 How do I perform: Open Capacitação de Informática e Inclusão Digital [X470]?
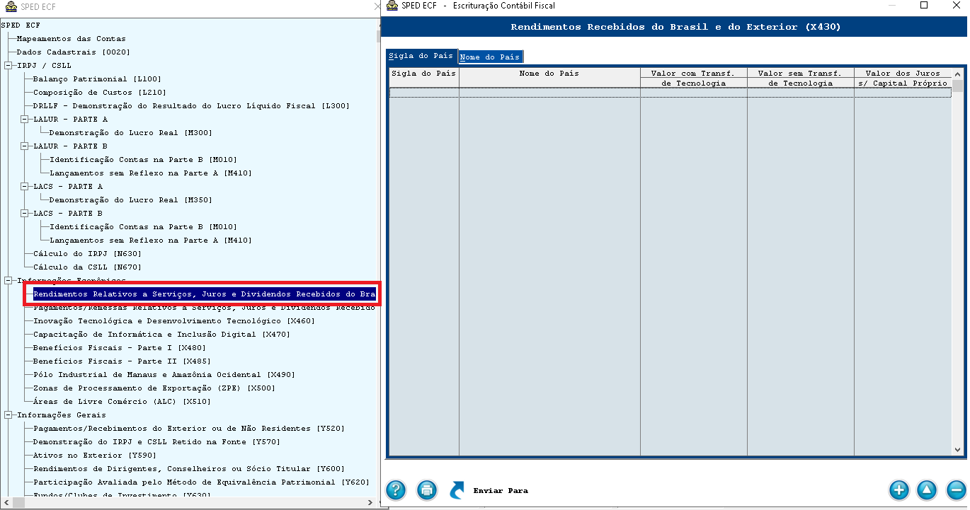(x=161, y=335)
